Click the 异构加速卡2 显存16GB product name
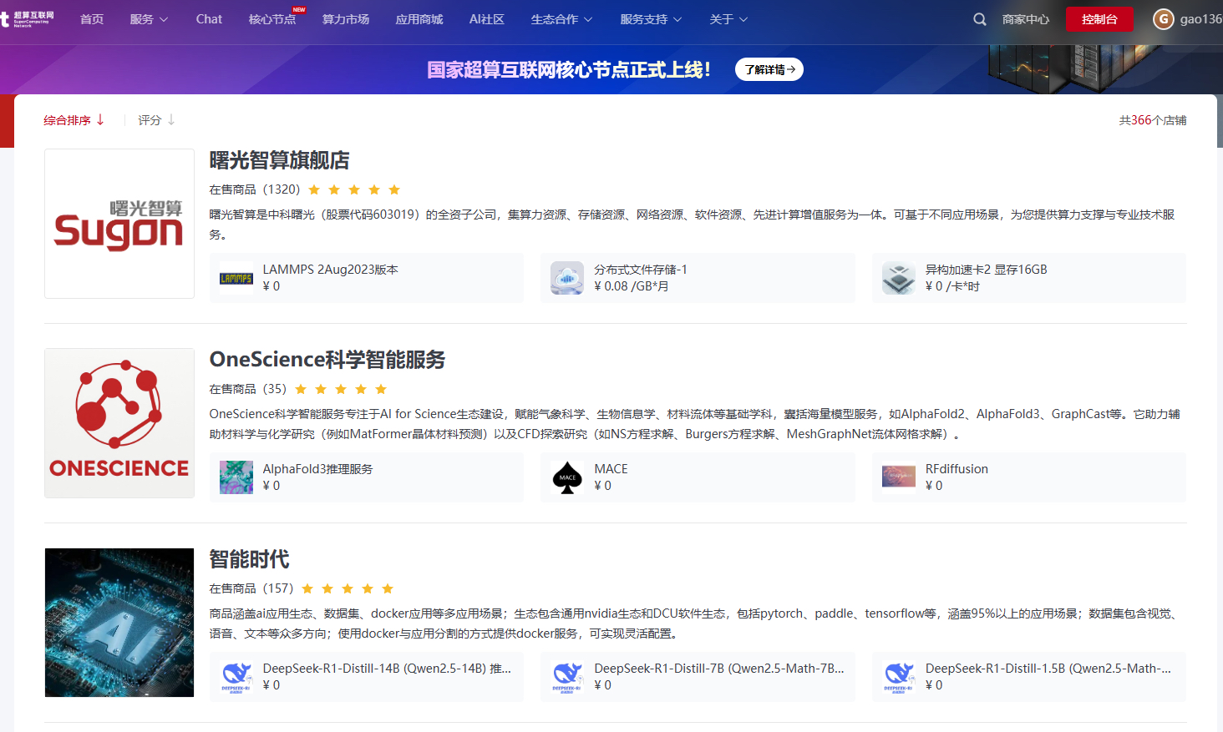Screen dimensions: 1223x732 pyautogui.click(x=986, y=270)
